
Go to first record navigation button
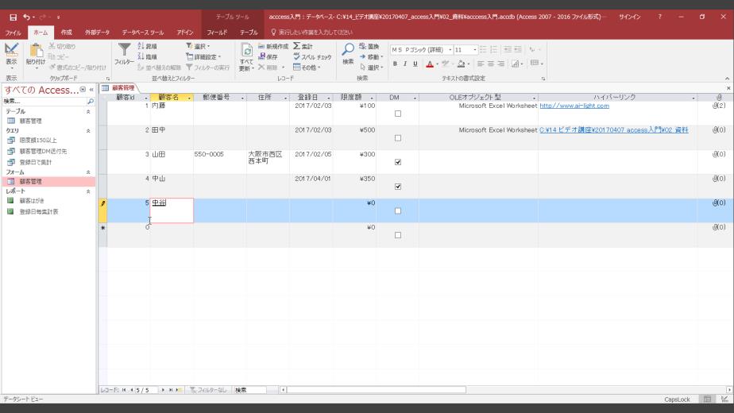124,390
